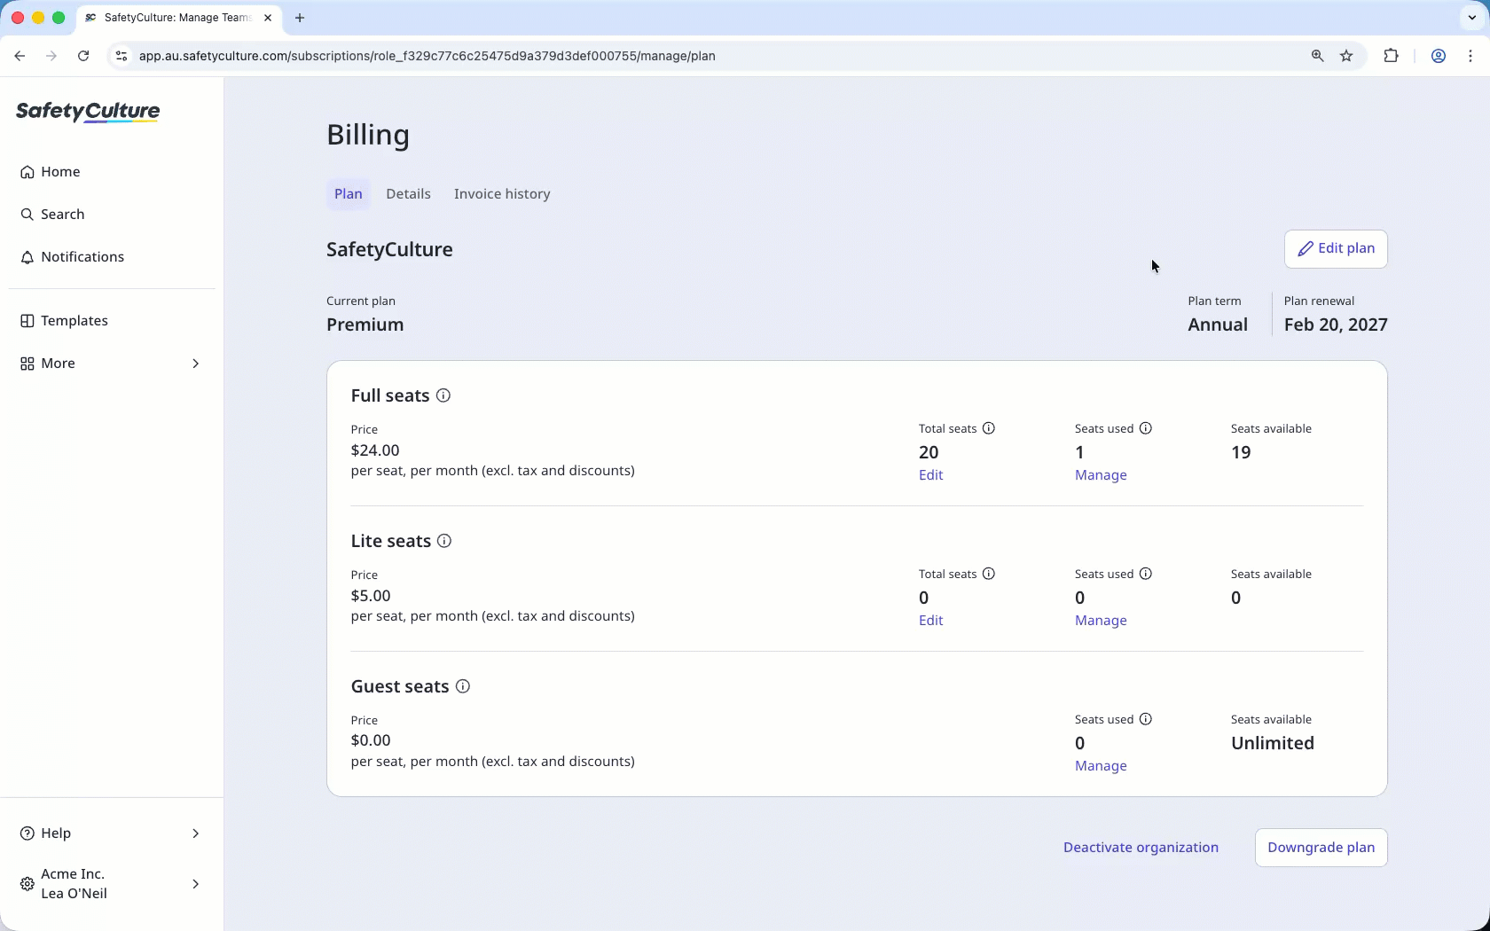The width and height of the screenshot is (1490, 931).
Task: View site information icon in address bar
Action: [122, 56]
